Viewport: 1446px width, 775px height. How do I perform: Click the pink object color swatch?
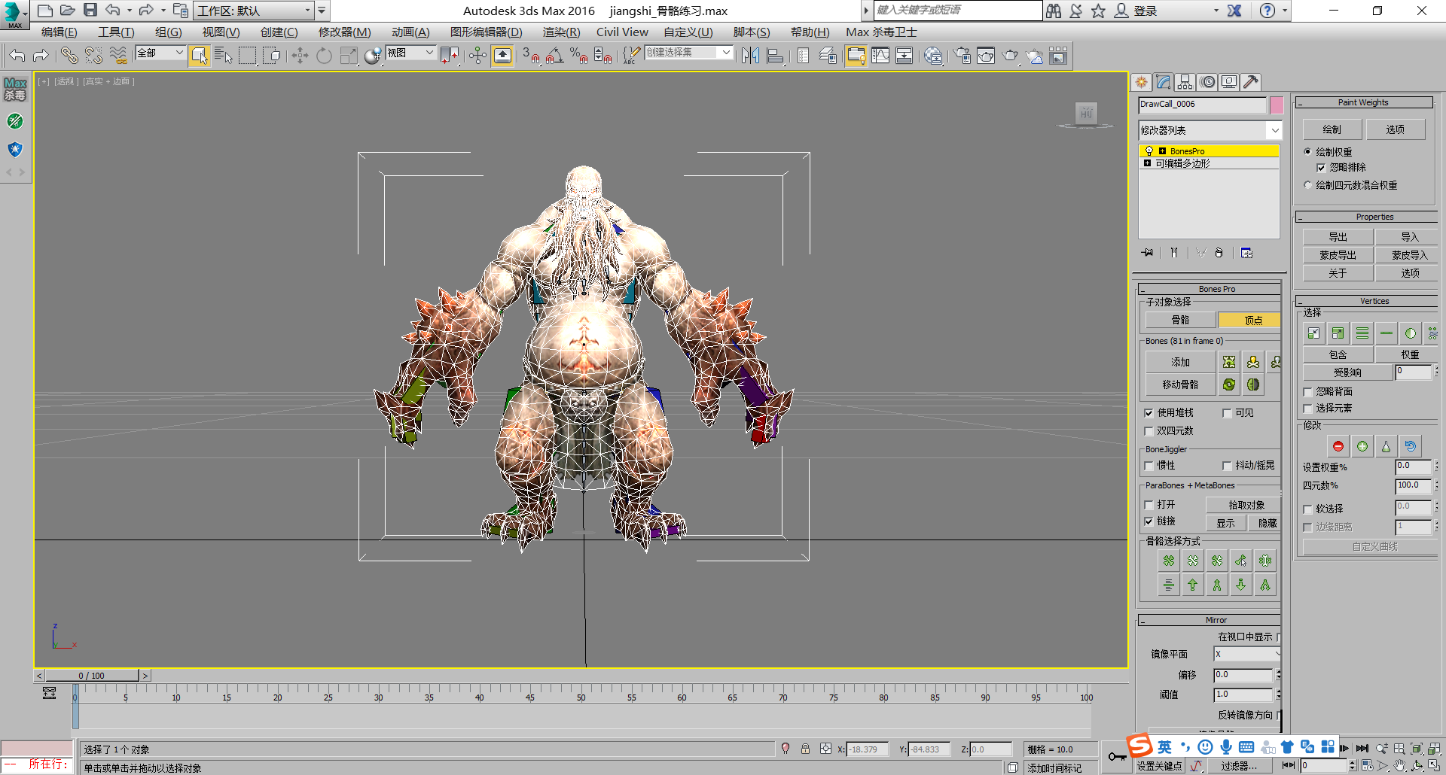1277,105
